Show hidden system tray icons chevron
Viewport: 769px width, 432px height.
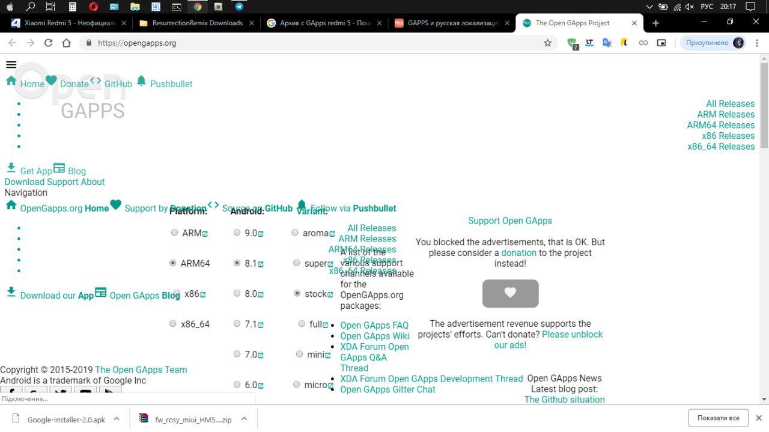pyautogui.click(x=649, y=7)
